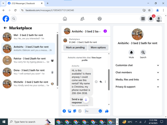The height and width of the screenshot is (125, 167).
Task: Reply to the message with arrow icon
Action: (101, 82)
